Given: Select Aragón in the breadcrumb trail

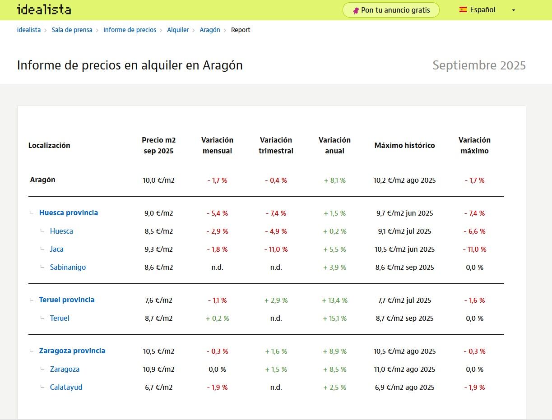Looking at the screenshot, I should (x=210, y=30).
